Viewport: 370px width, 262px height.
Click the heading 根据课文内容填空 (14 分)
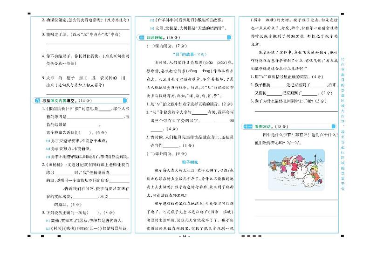tap(67, 101)
